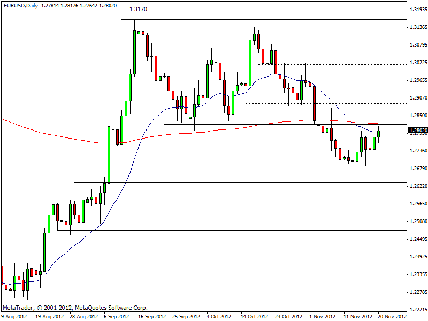Image resolution: width=428 pixels, height=321 pixels.
Task: Click the 1.3170 high price label
Action: click(x=138, y=10)
